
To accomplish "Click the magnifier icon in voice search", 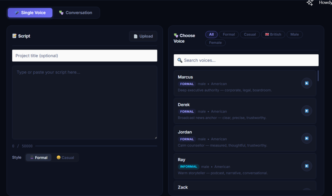I will click(180, 60).
